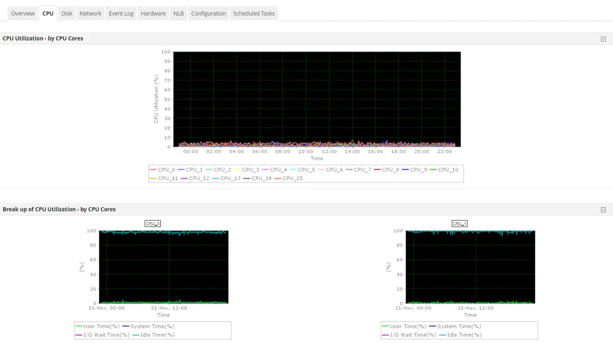Select the CPU_3 legend entry
The width and height of the screenshot is (613, 343).
coord(246,170)
